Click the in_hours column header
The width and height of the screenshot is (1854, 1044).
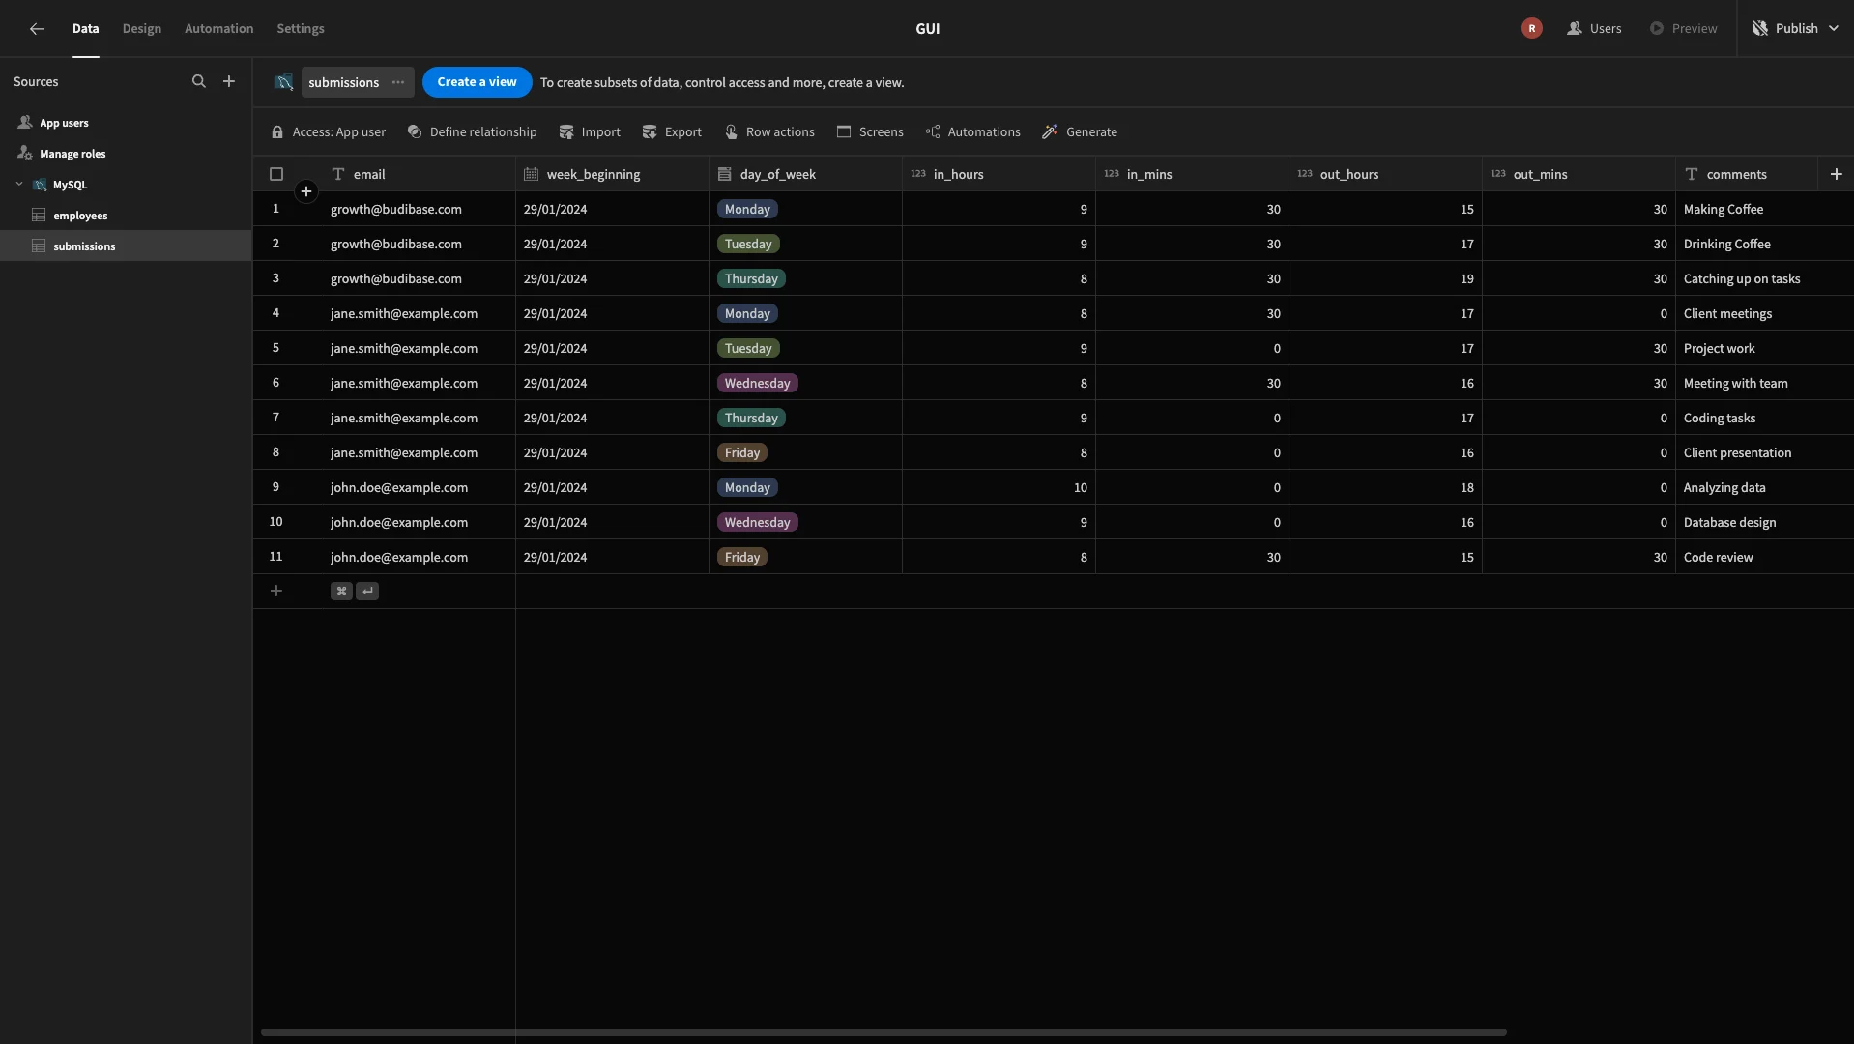pos(999,174)
